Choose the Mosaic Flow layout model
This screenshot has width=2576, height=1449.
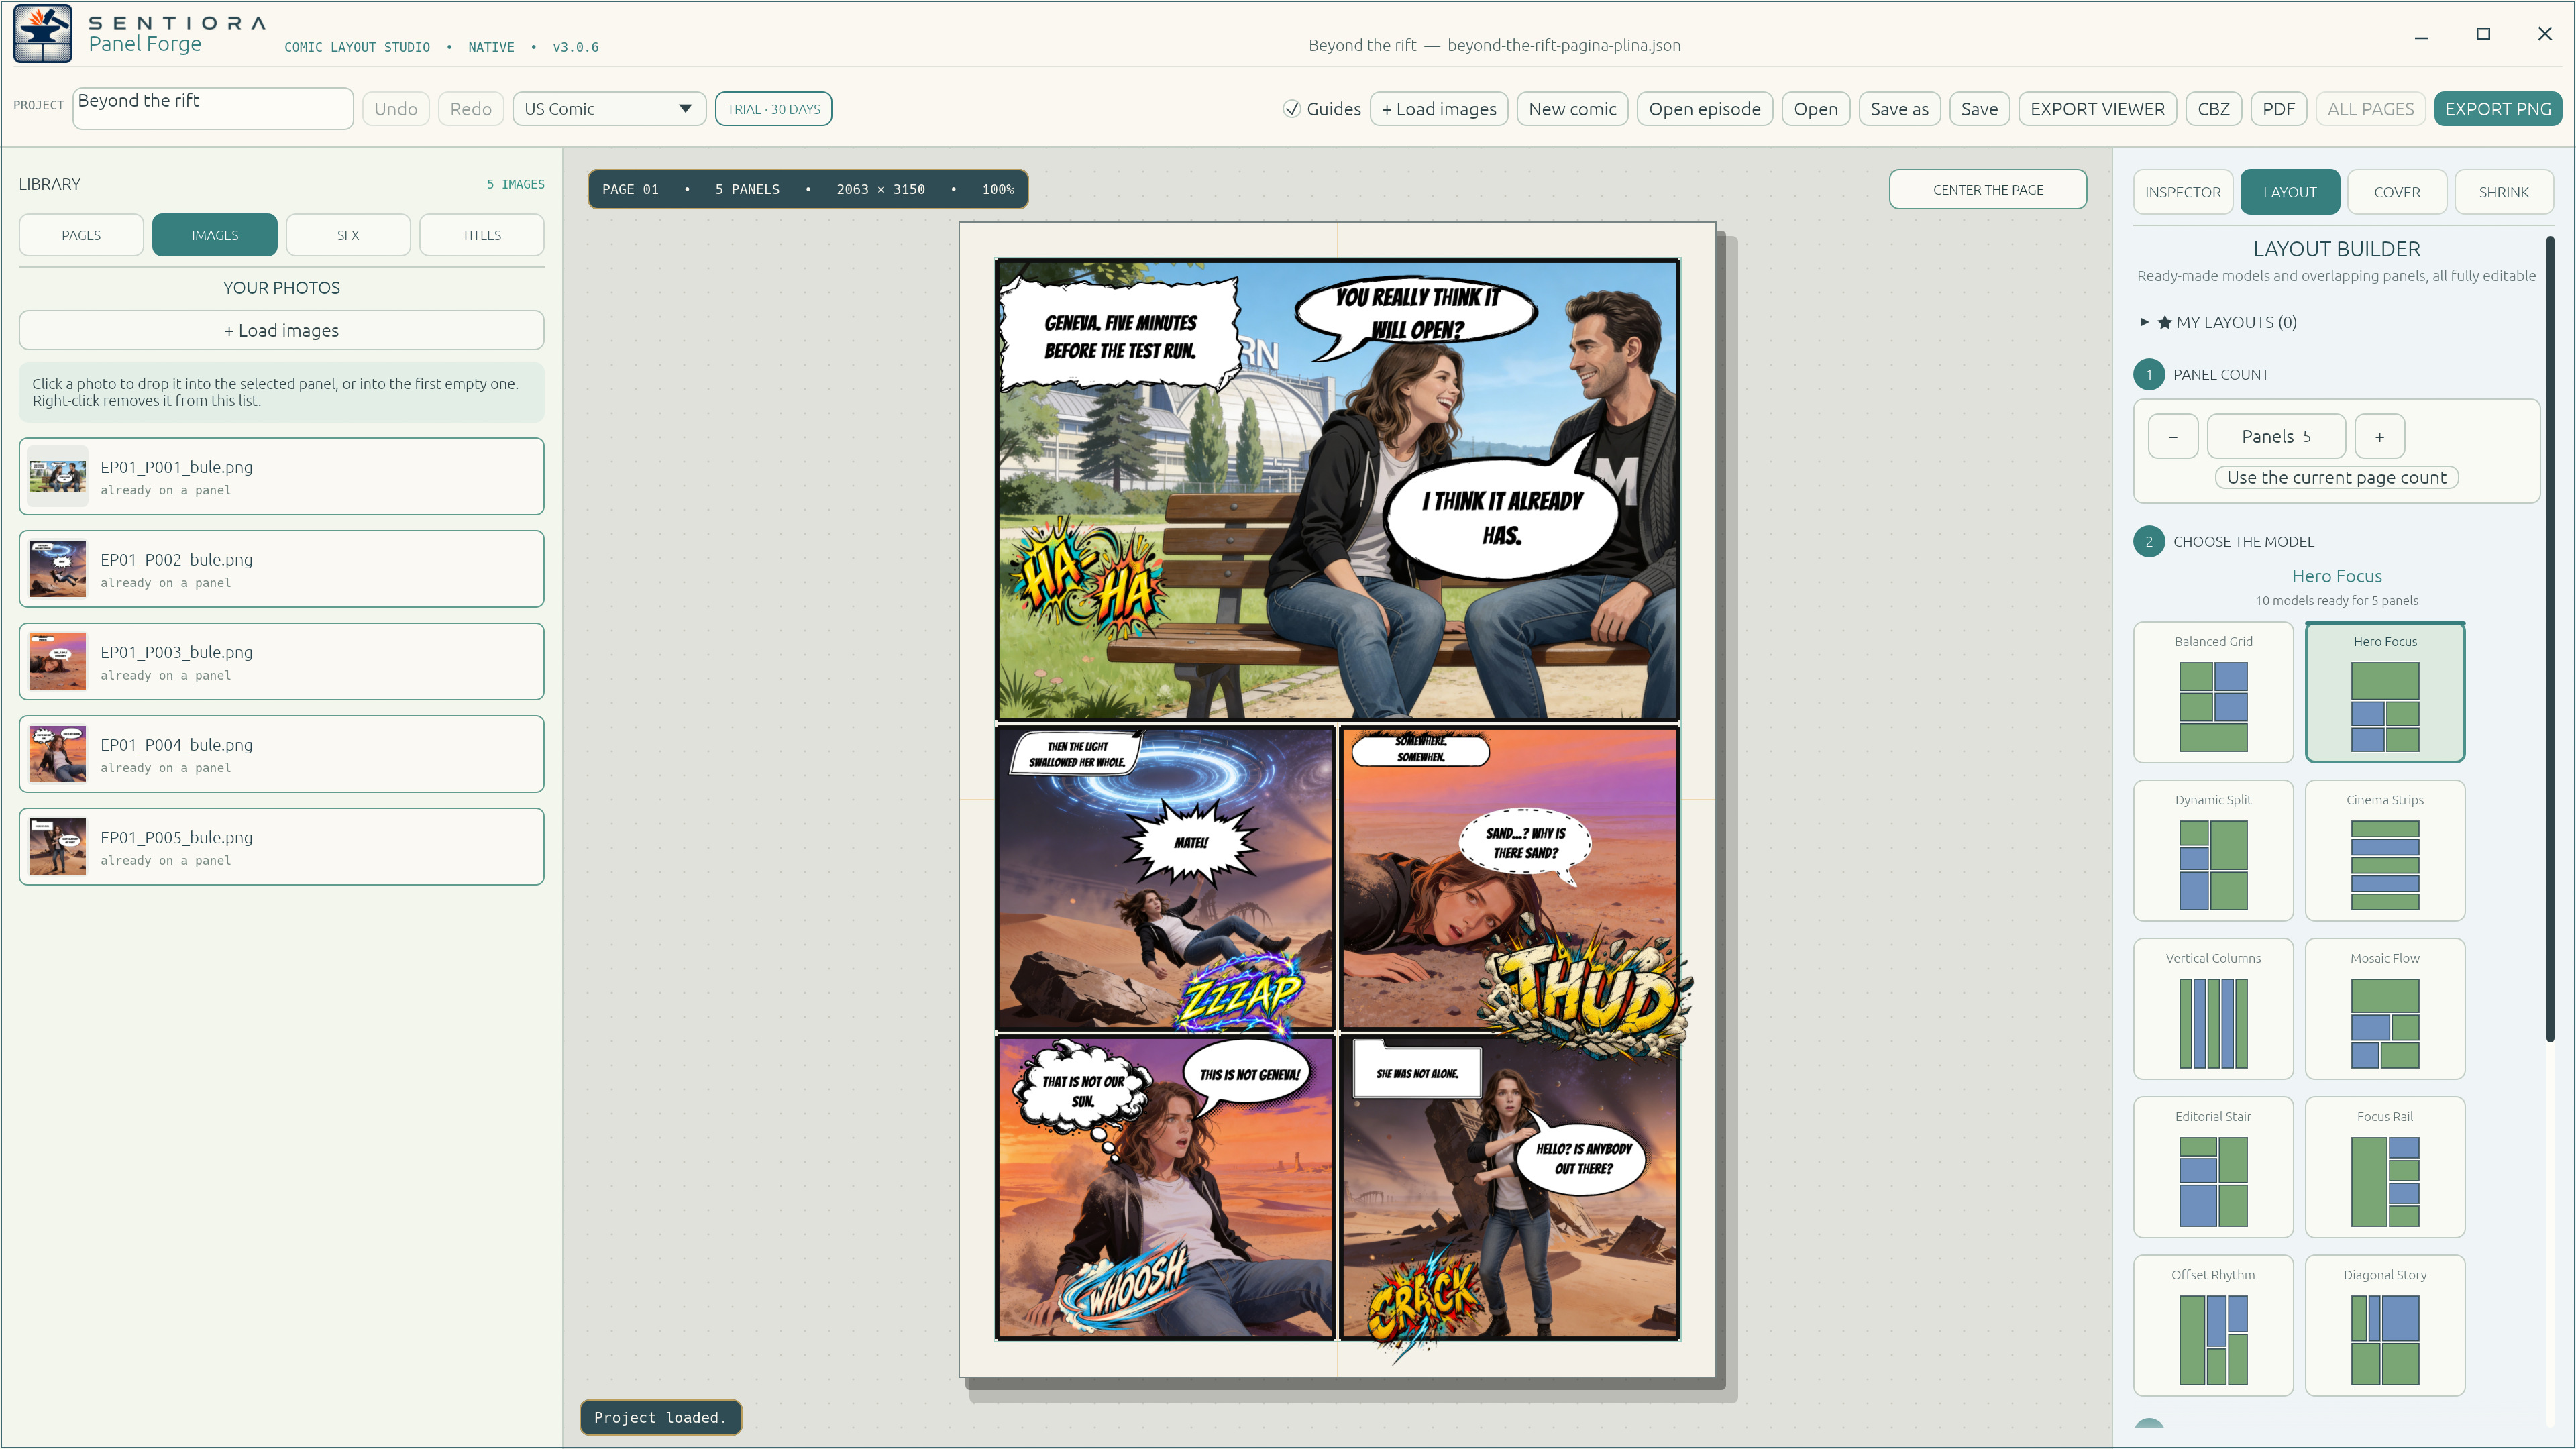2385,1008
